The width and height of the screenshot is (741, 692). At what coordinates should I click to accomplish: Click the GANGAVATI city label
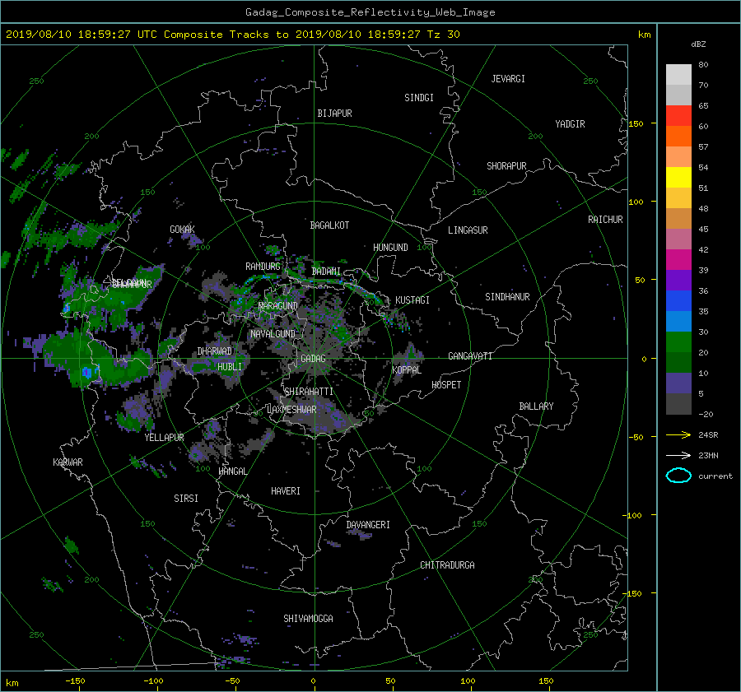point(470,356)
